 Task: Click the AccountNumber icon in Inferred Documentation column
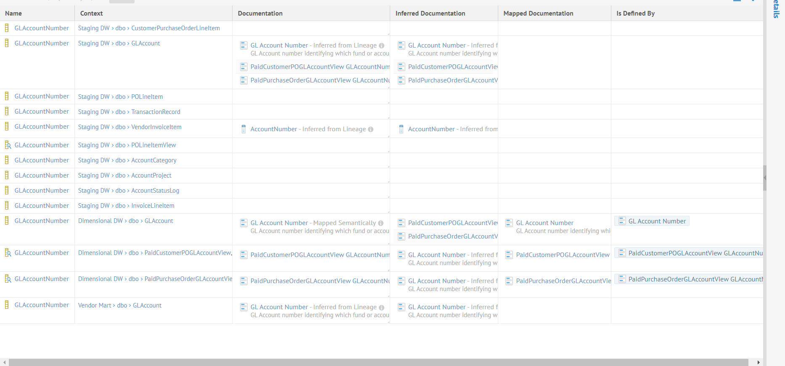tap(401, 129)
